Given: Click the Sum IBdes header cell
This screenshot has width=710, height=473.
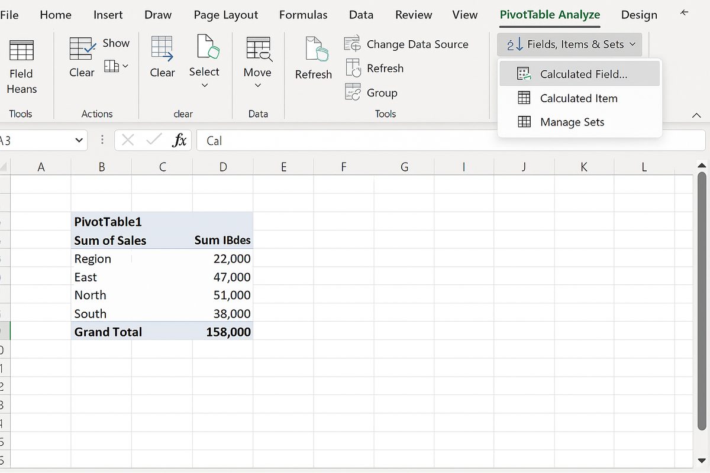Looking at the screenshot, I should pyautogui.click(x=223, y=240).
